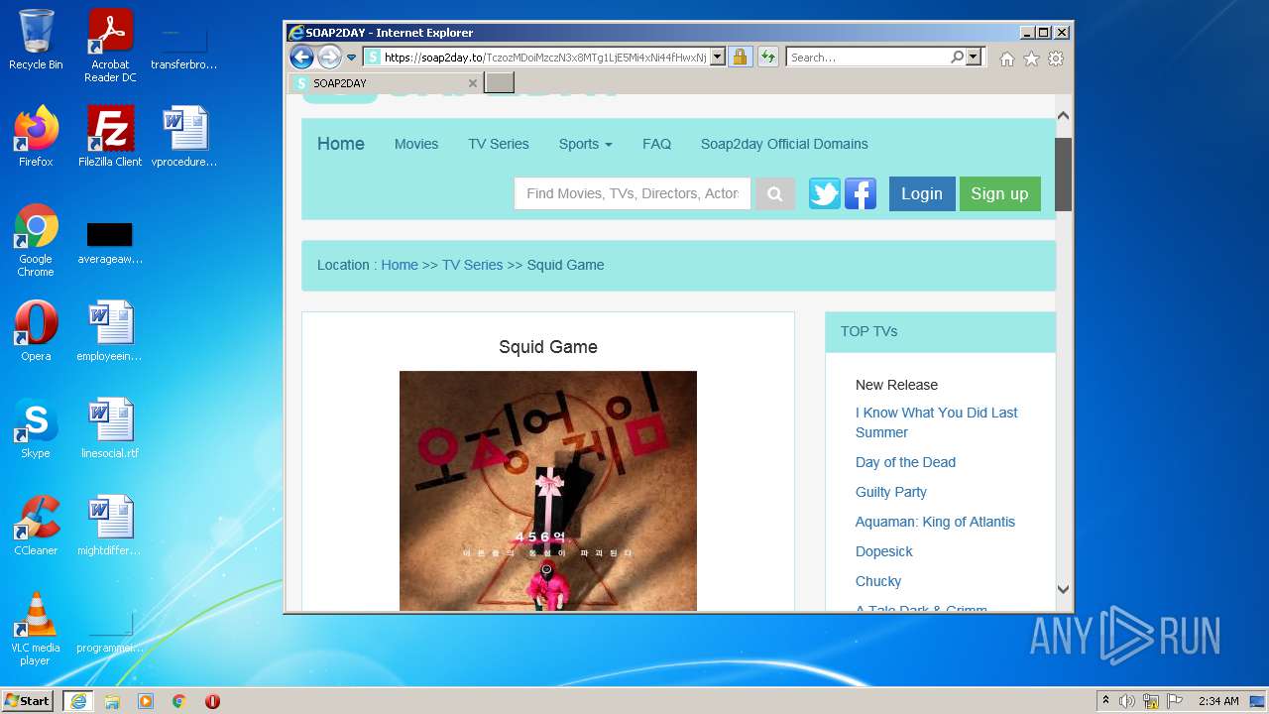Open I Know What You Did Last Summer
Viewport: 1269px width, 714px height.
936,422
